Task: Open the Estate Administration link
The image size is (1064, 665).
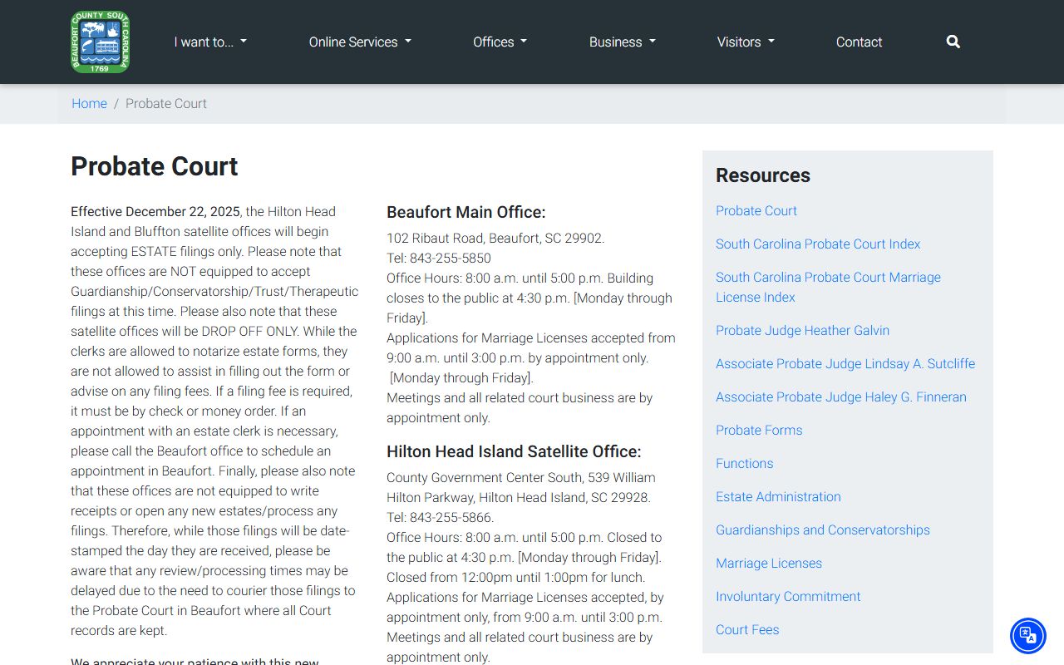Action: coord(778,496)
